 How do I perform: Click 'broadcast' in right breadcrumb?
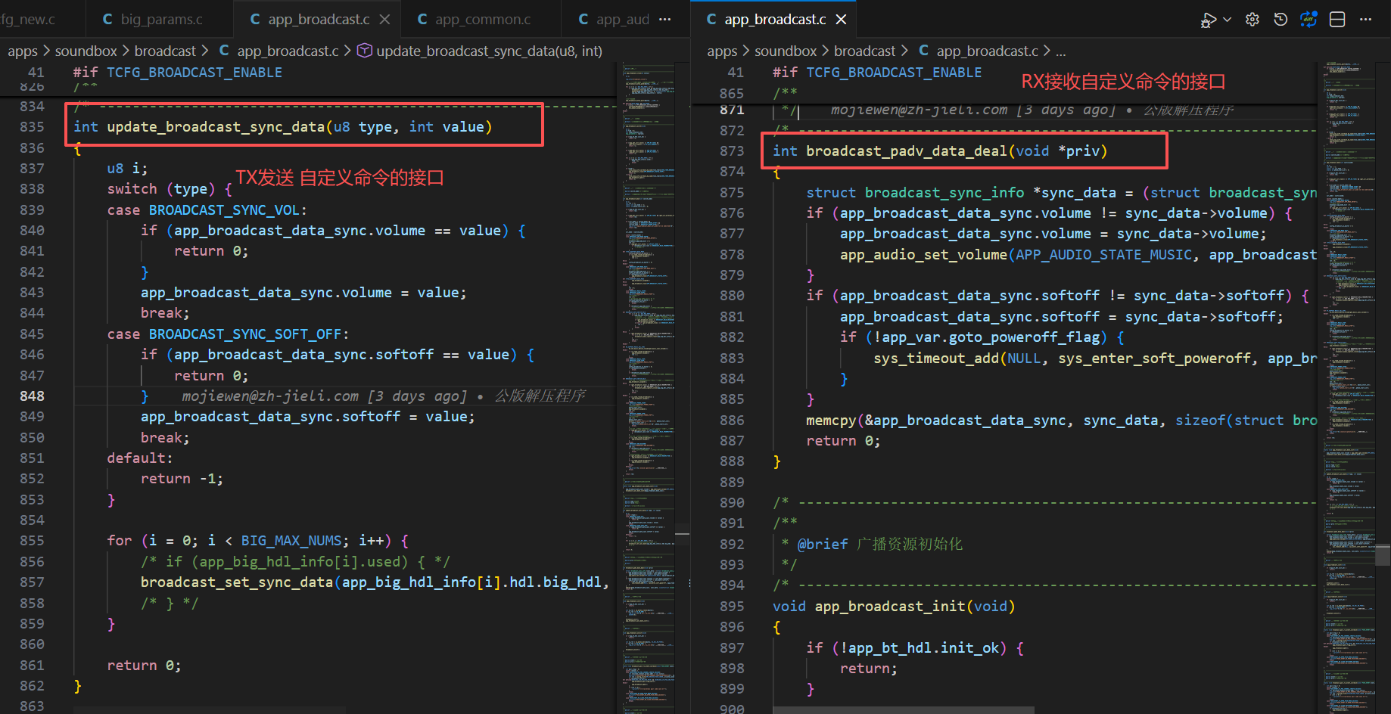pyautogui.click(x=864, y=51)
